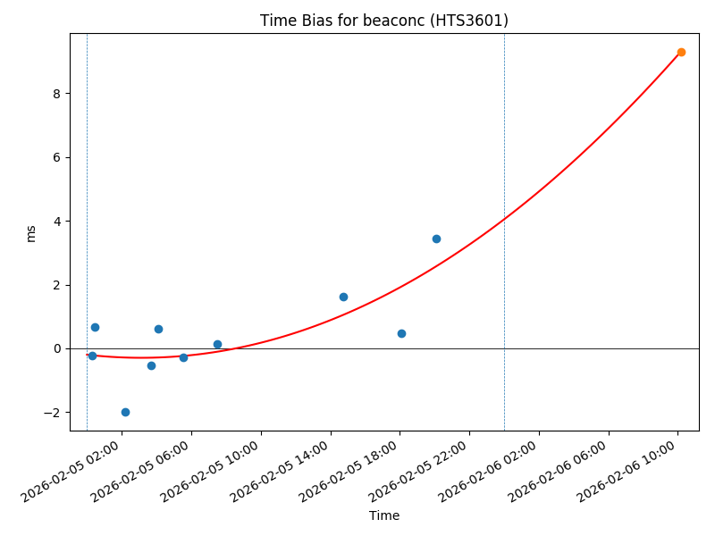The image size is (715, 536).
Task: Click blue data point just above zero near 07:30
Action: tap(217, 344)
